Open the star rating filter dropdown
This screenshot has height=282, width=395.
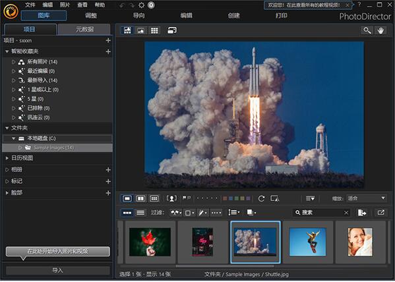click(x=216, y=213)
